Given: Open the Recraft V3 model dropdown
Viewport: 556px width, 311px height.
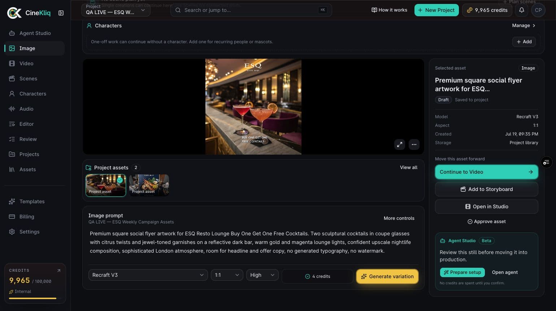Looking at the screenshot, I should point(148,275).
